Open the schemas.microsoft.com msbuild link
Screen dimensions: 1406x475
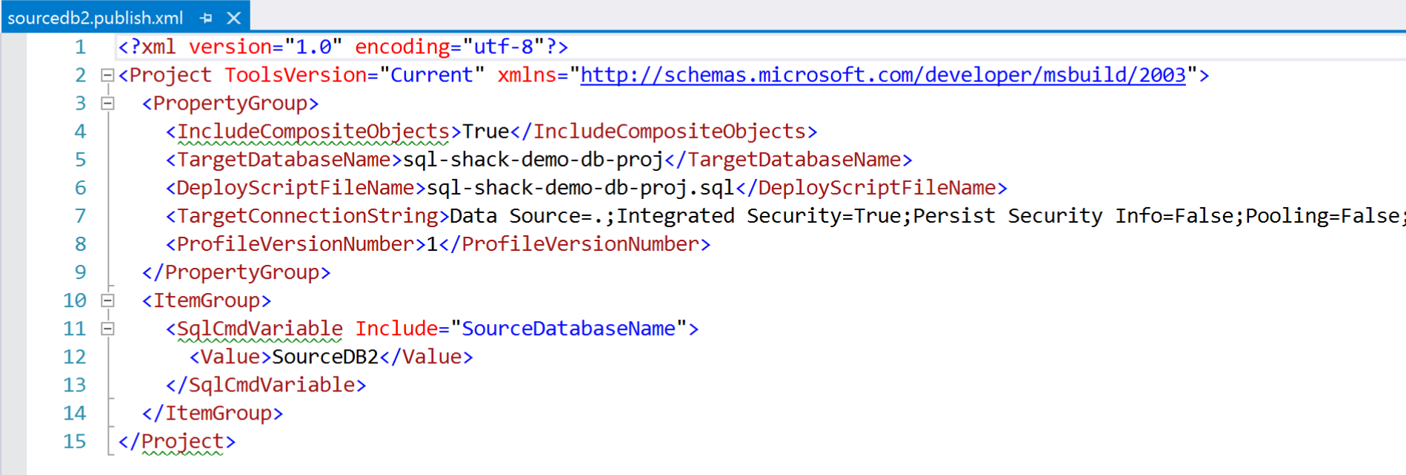tap(882, 75)
